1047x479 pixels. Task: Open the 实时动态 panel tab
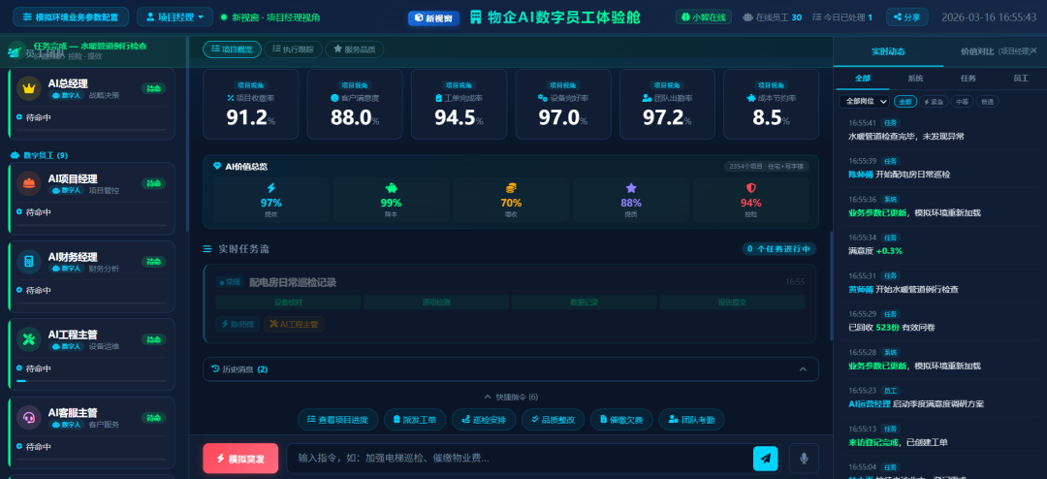888,51
